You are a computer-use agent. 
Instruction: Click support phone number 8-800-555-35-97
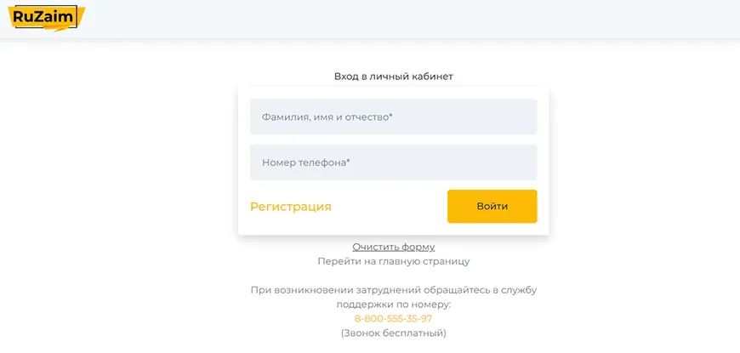pyautogui.click(x=394, y=319)
